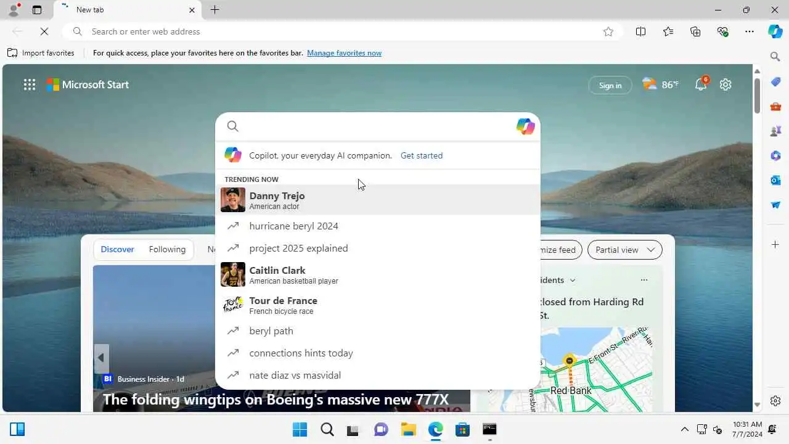789x444 pixels.
Task: Open the tab actions menu icon
Action: tap(37, 10)
